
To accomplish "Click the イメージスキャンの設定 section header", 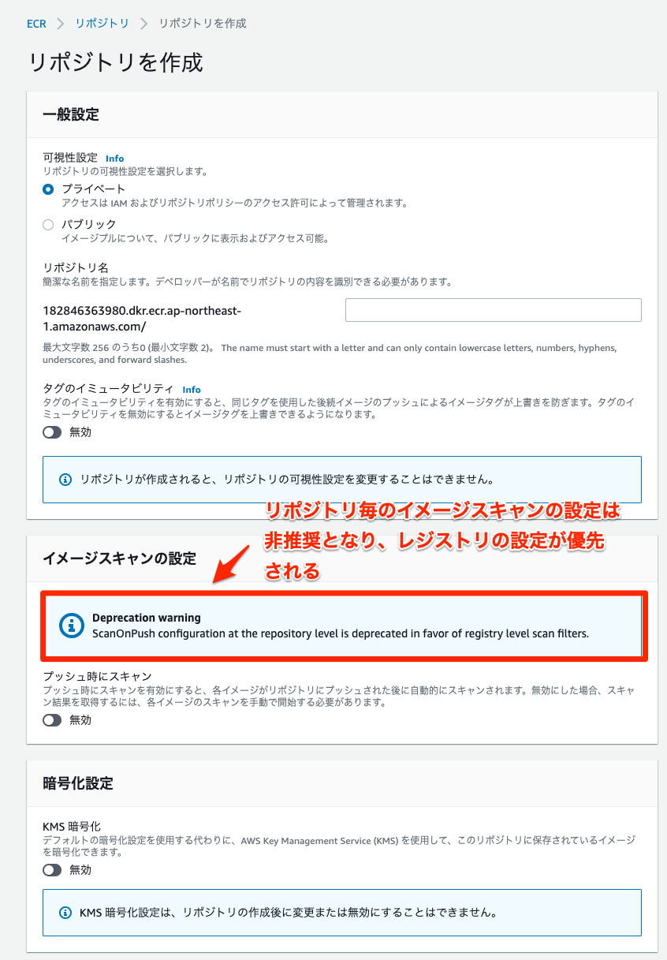I will (x=119, y=558).
